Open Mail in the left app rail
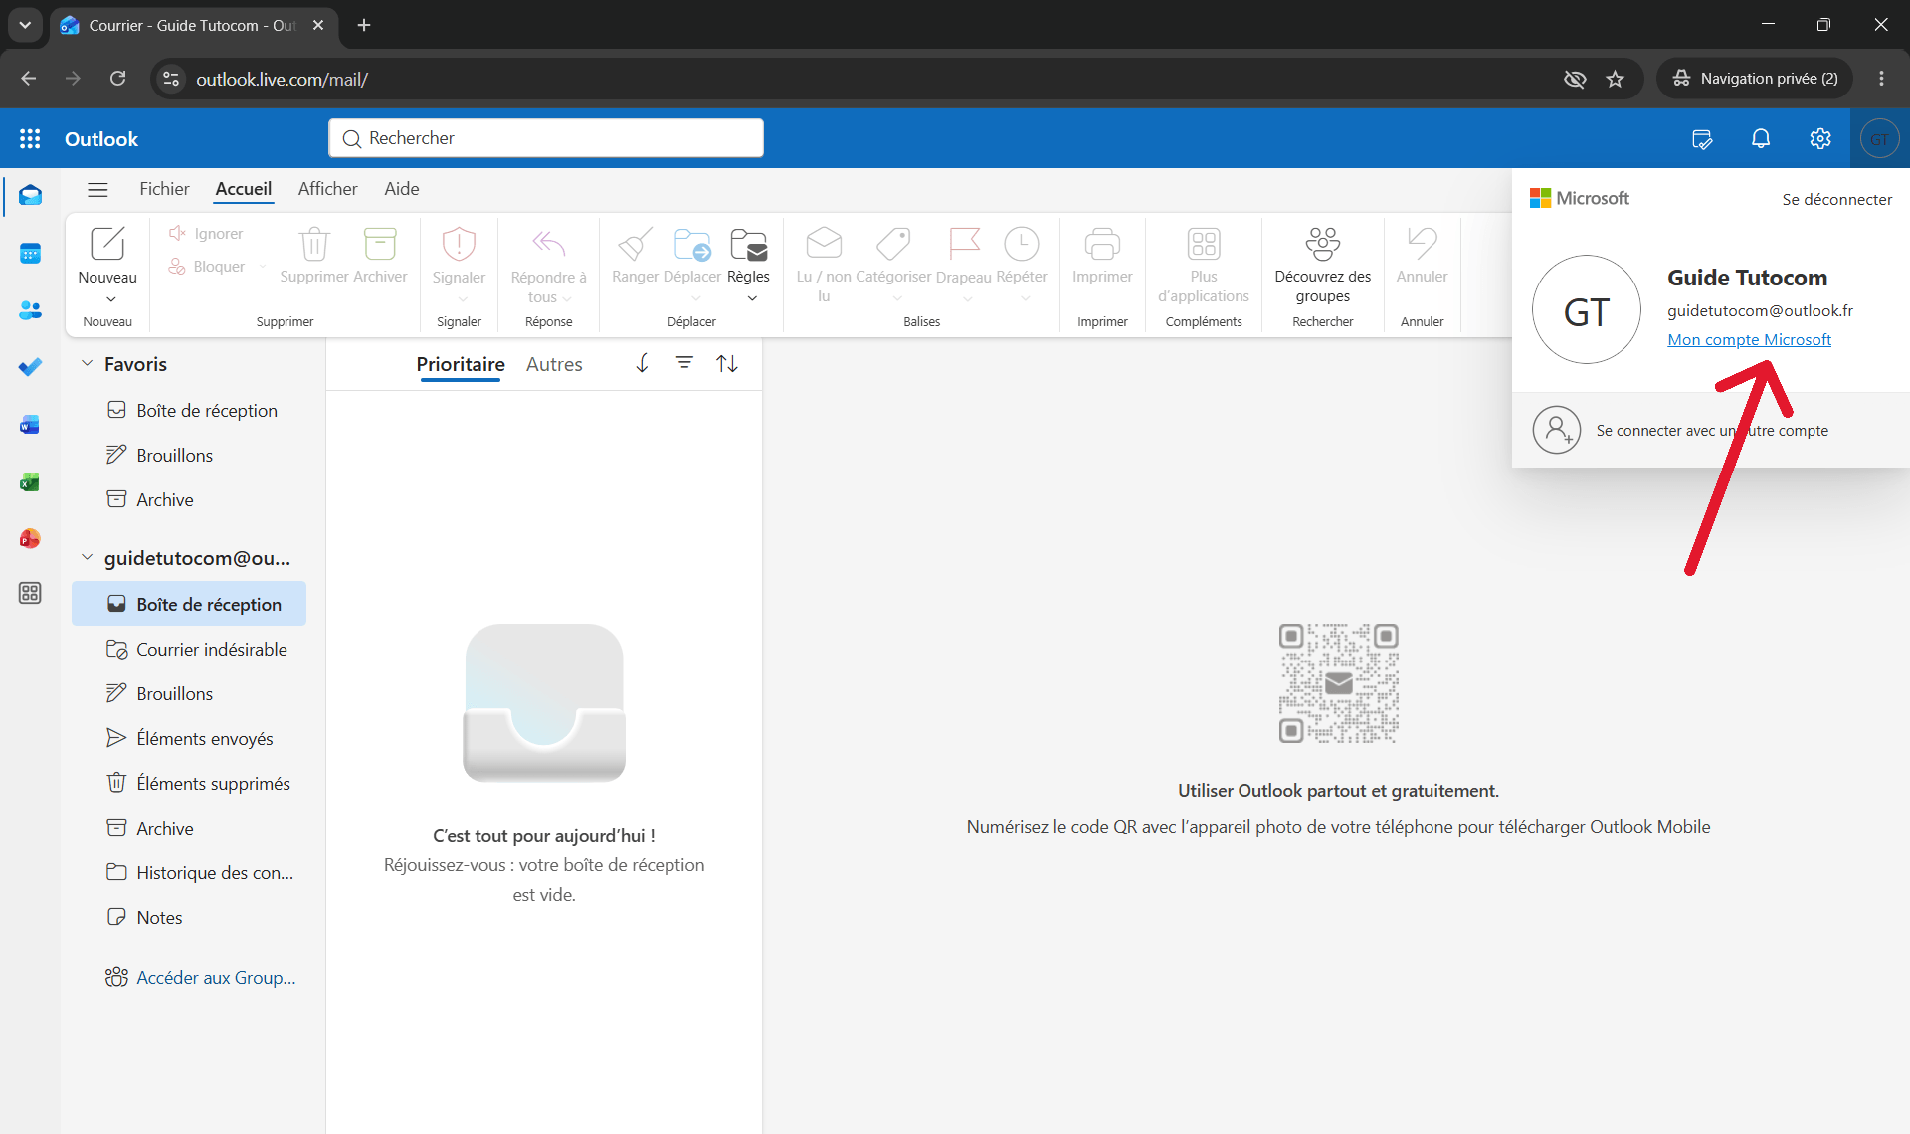Image resolution: width=1910 pixels, height=1134 pixels. [30, 196]
